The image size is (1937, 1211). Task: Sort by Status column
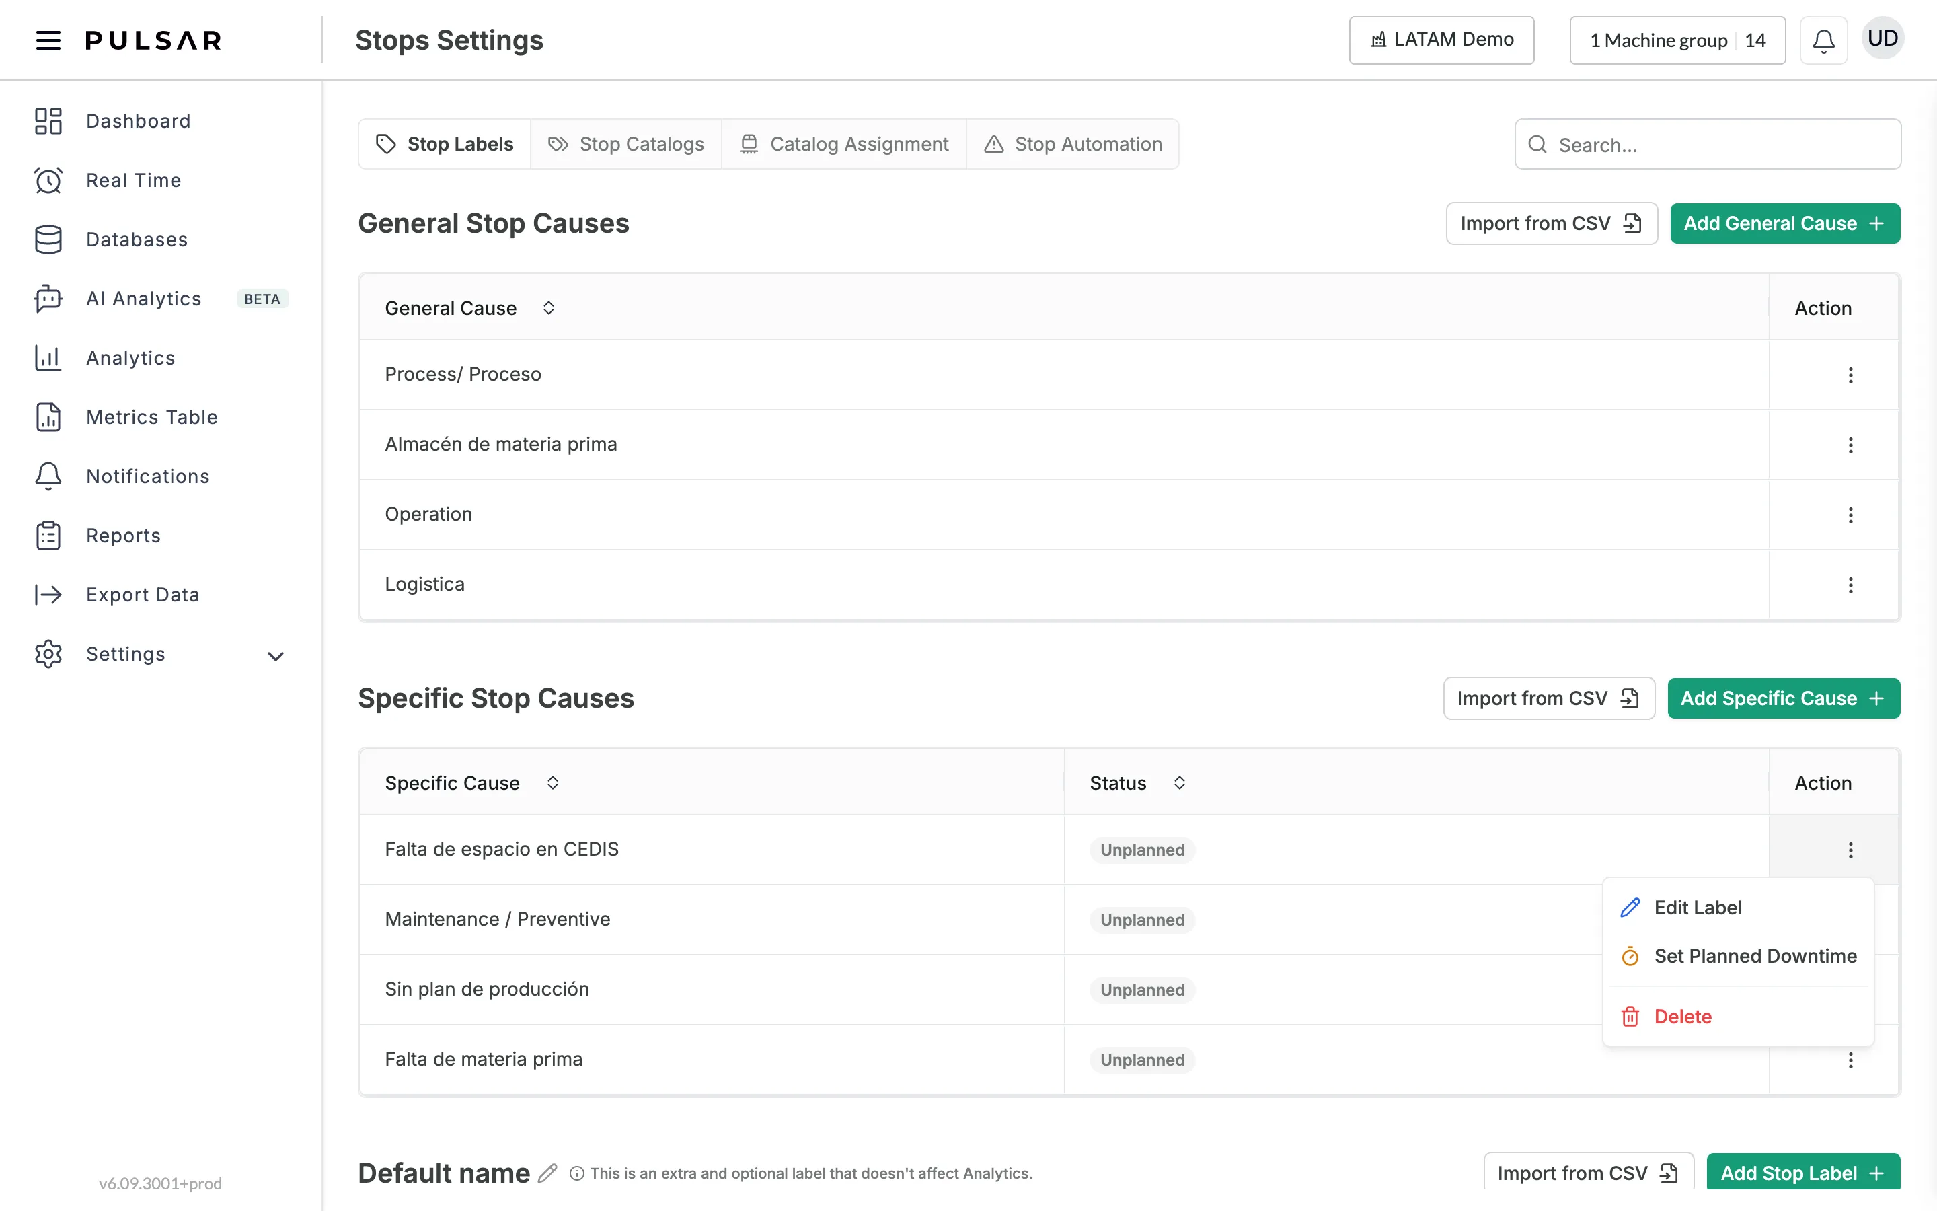(x=1179, y=782)
